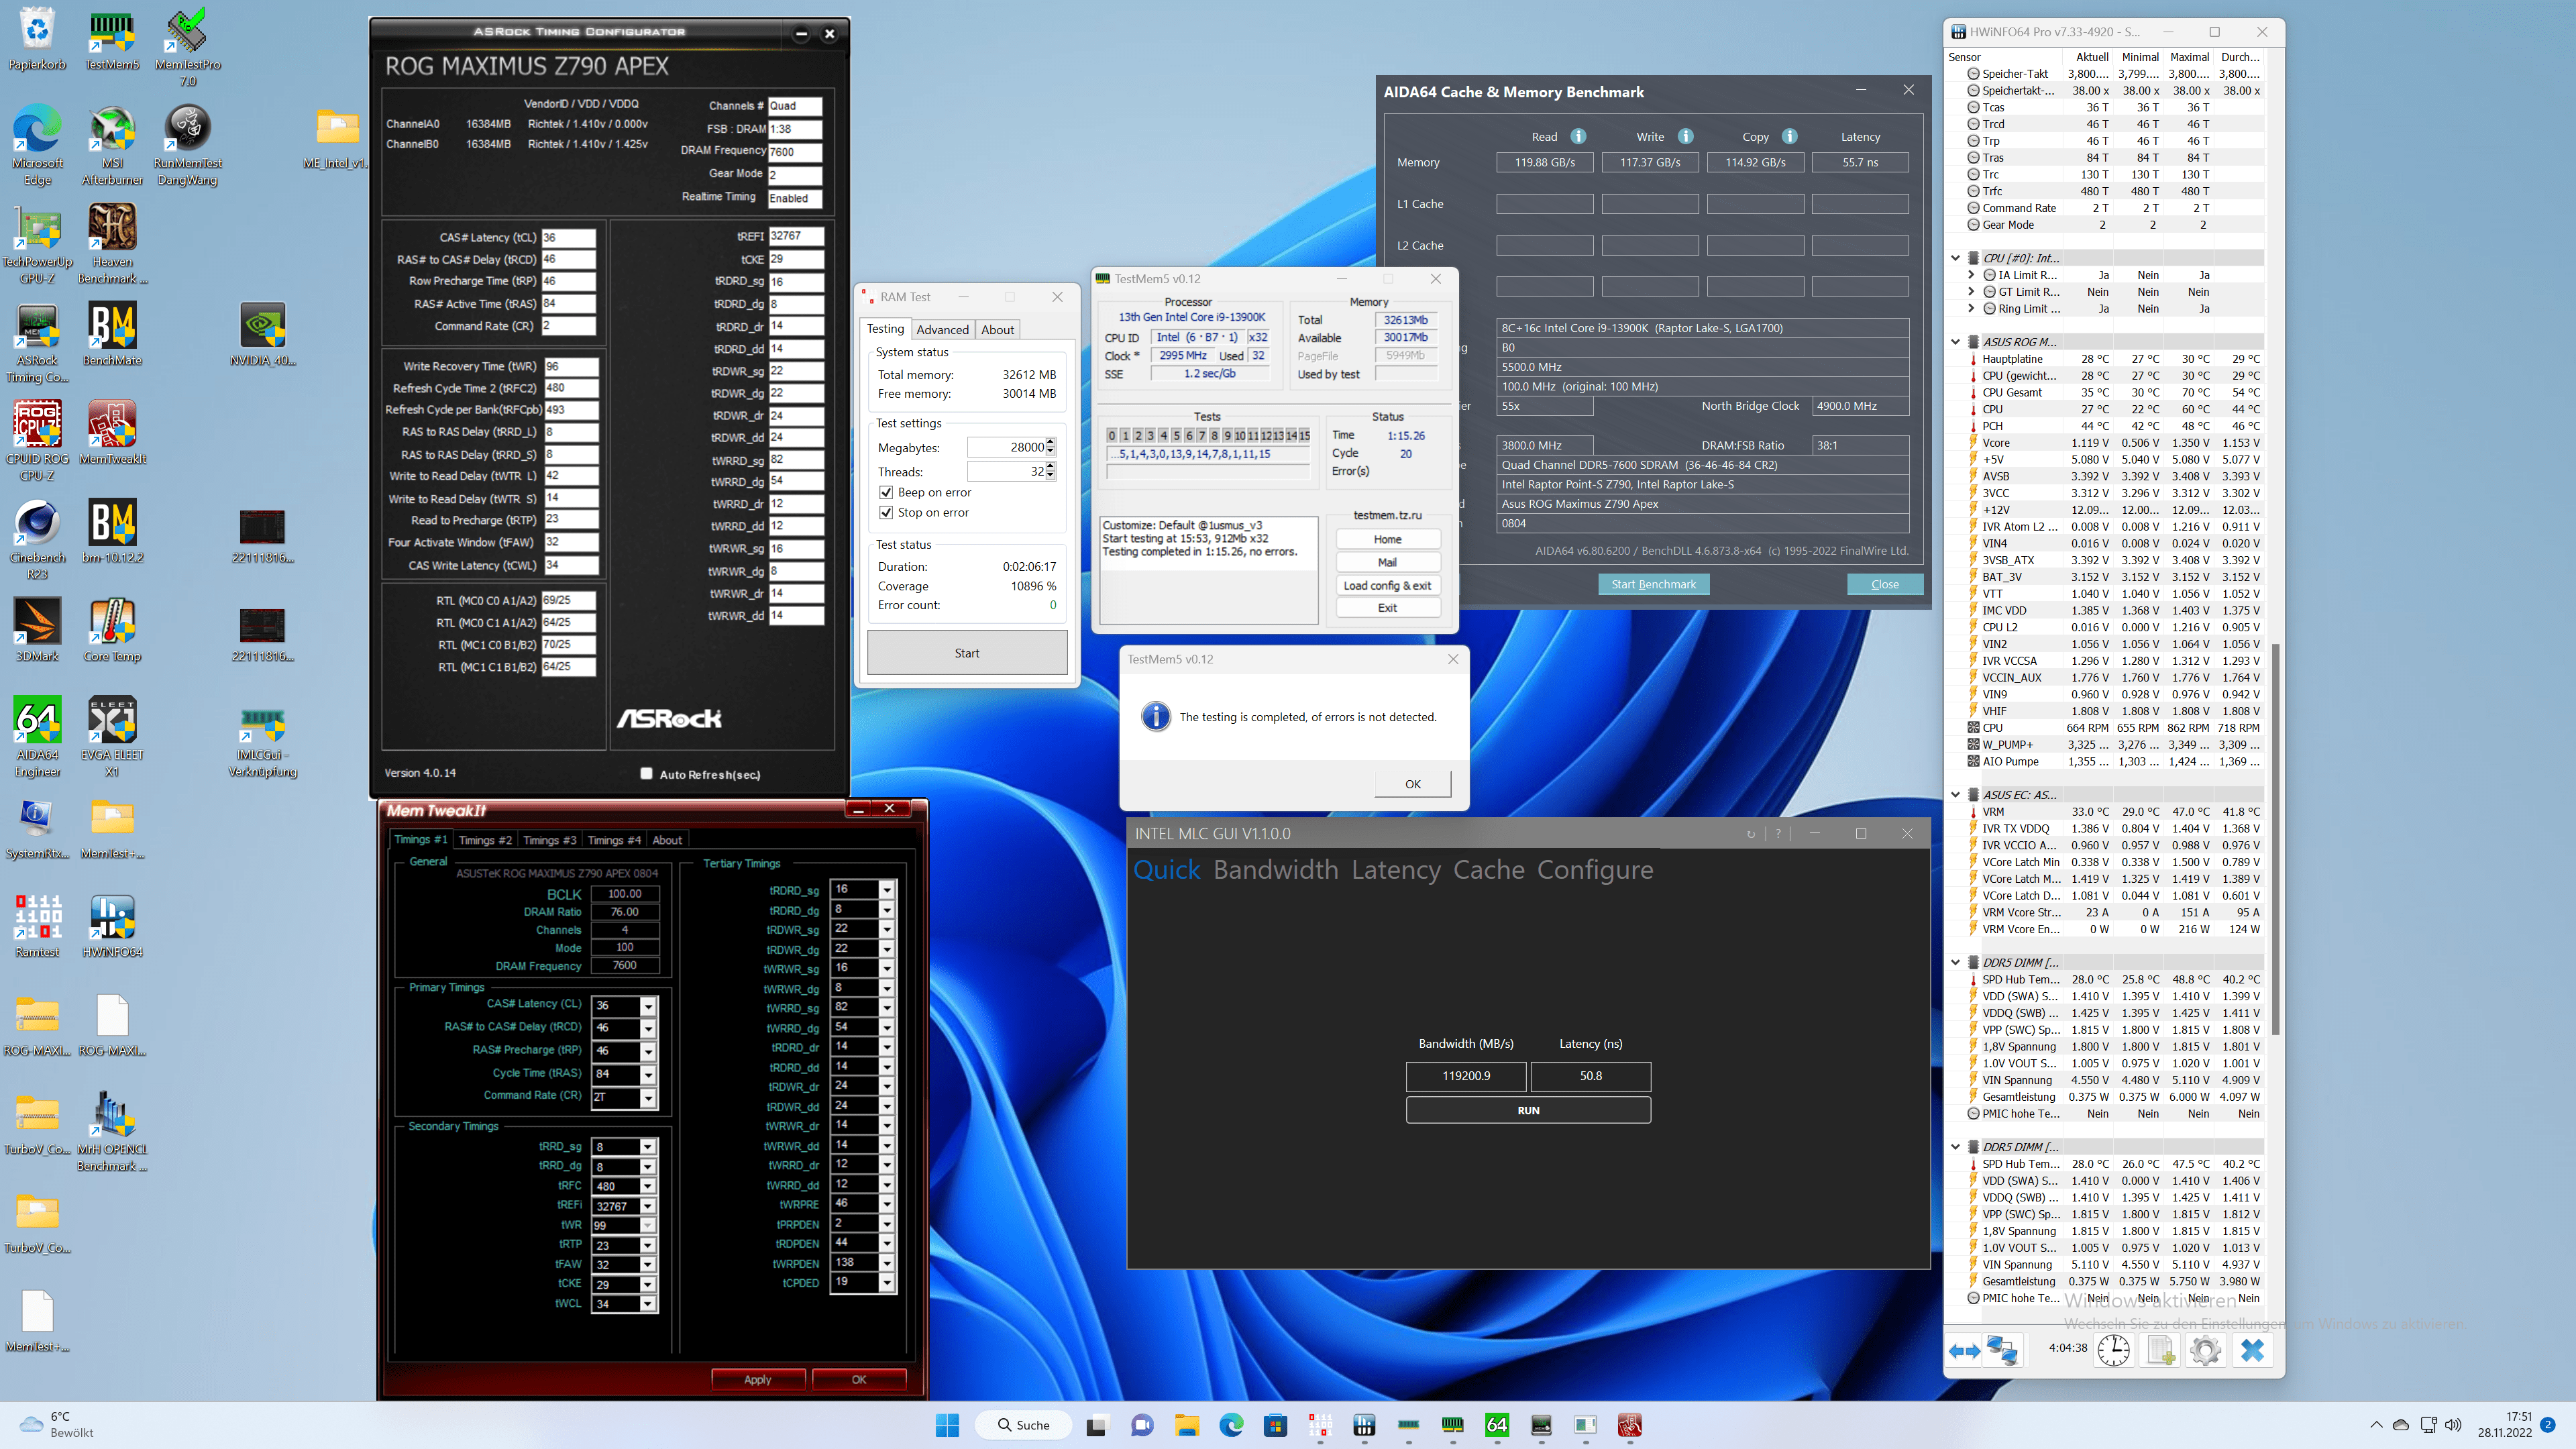2576x1449 pixels.
Task: Open CAS# Latency (CL) dropdown in MemTweakIt
Action: [648, 1006]
